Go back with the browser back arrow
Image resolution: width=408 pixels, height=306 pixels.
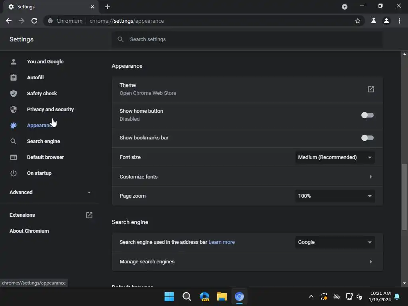(9, 21)
